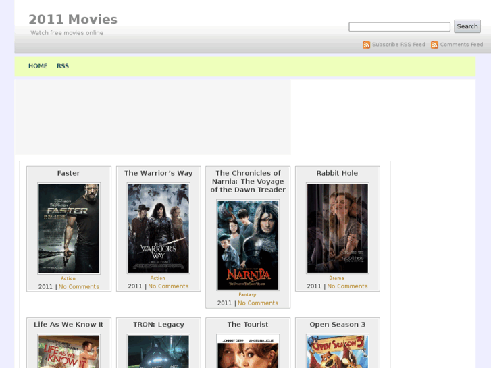Open the Subscribe RSS Feed link

(x=398, y=45)
